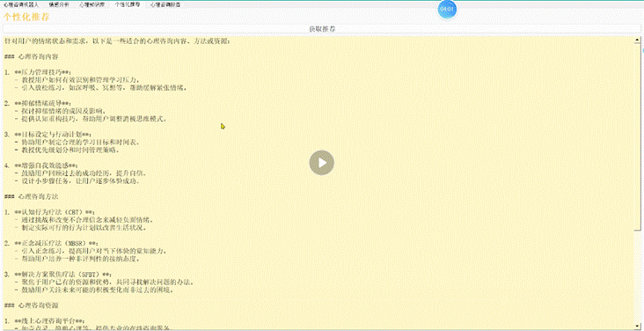The height and width of the screenshot is (331, 644).
Task: Click the line '探讨抑郁情绪的成因及影响'
Action: [60, 111]
